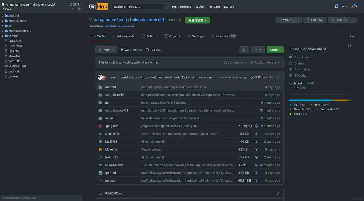Open the three-dot overflow menu on tabs row

[x=352, y=36]
